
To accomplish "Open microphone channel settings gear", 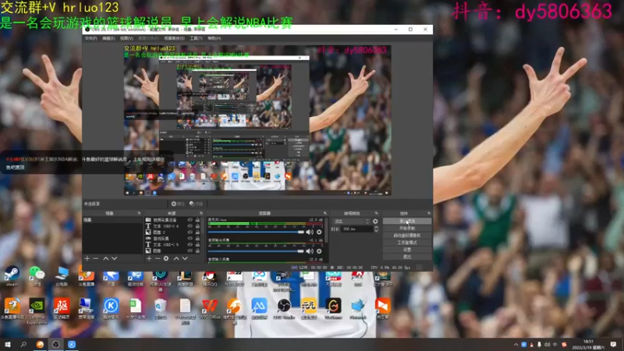I will [319, 232].
